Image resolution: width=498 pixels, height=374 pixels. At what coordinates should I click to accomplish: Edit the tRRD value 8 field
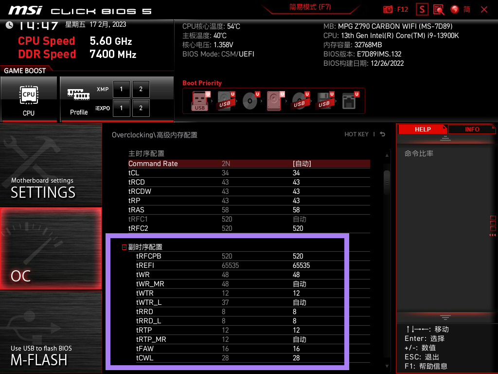click(294, 312)
